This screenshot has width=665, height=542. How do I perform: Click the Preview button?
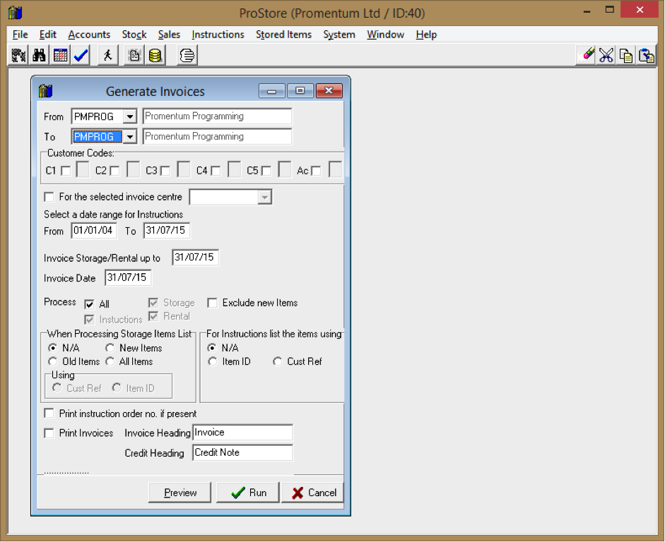(x=180, y=493)
